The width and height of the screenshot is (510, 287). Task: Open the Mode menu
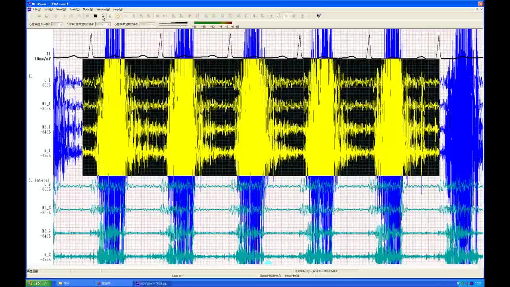point(88,9)
